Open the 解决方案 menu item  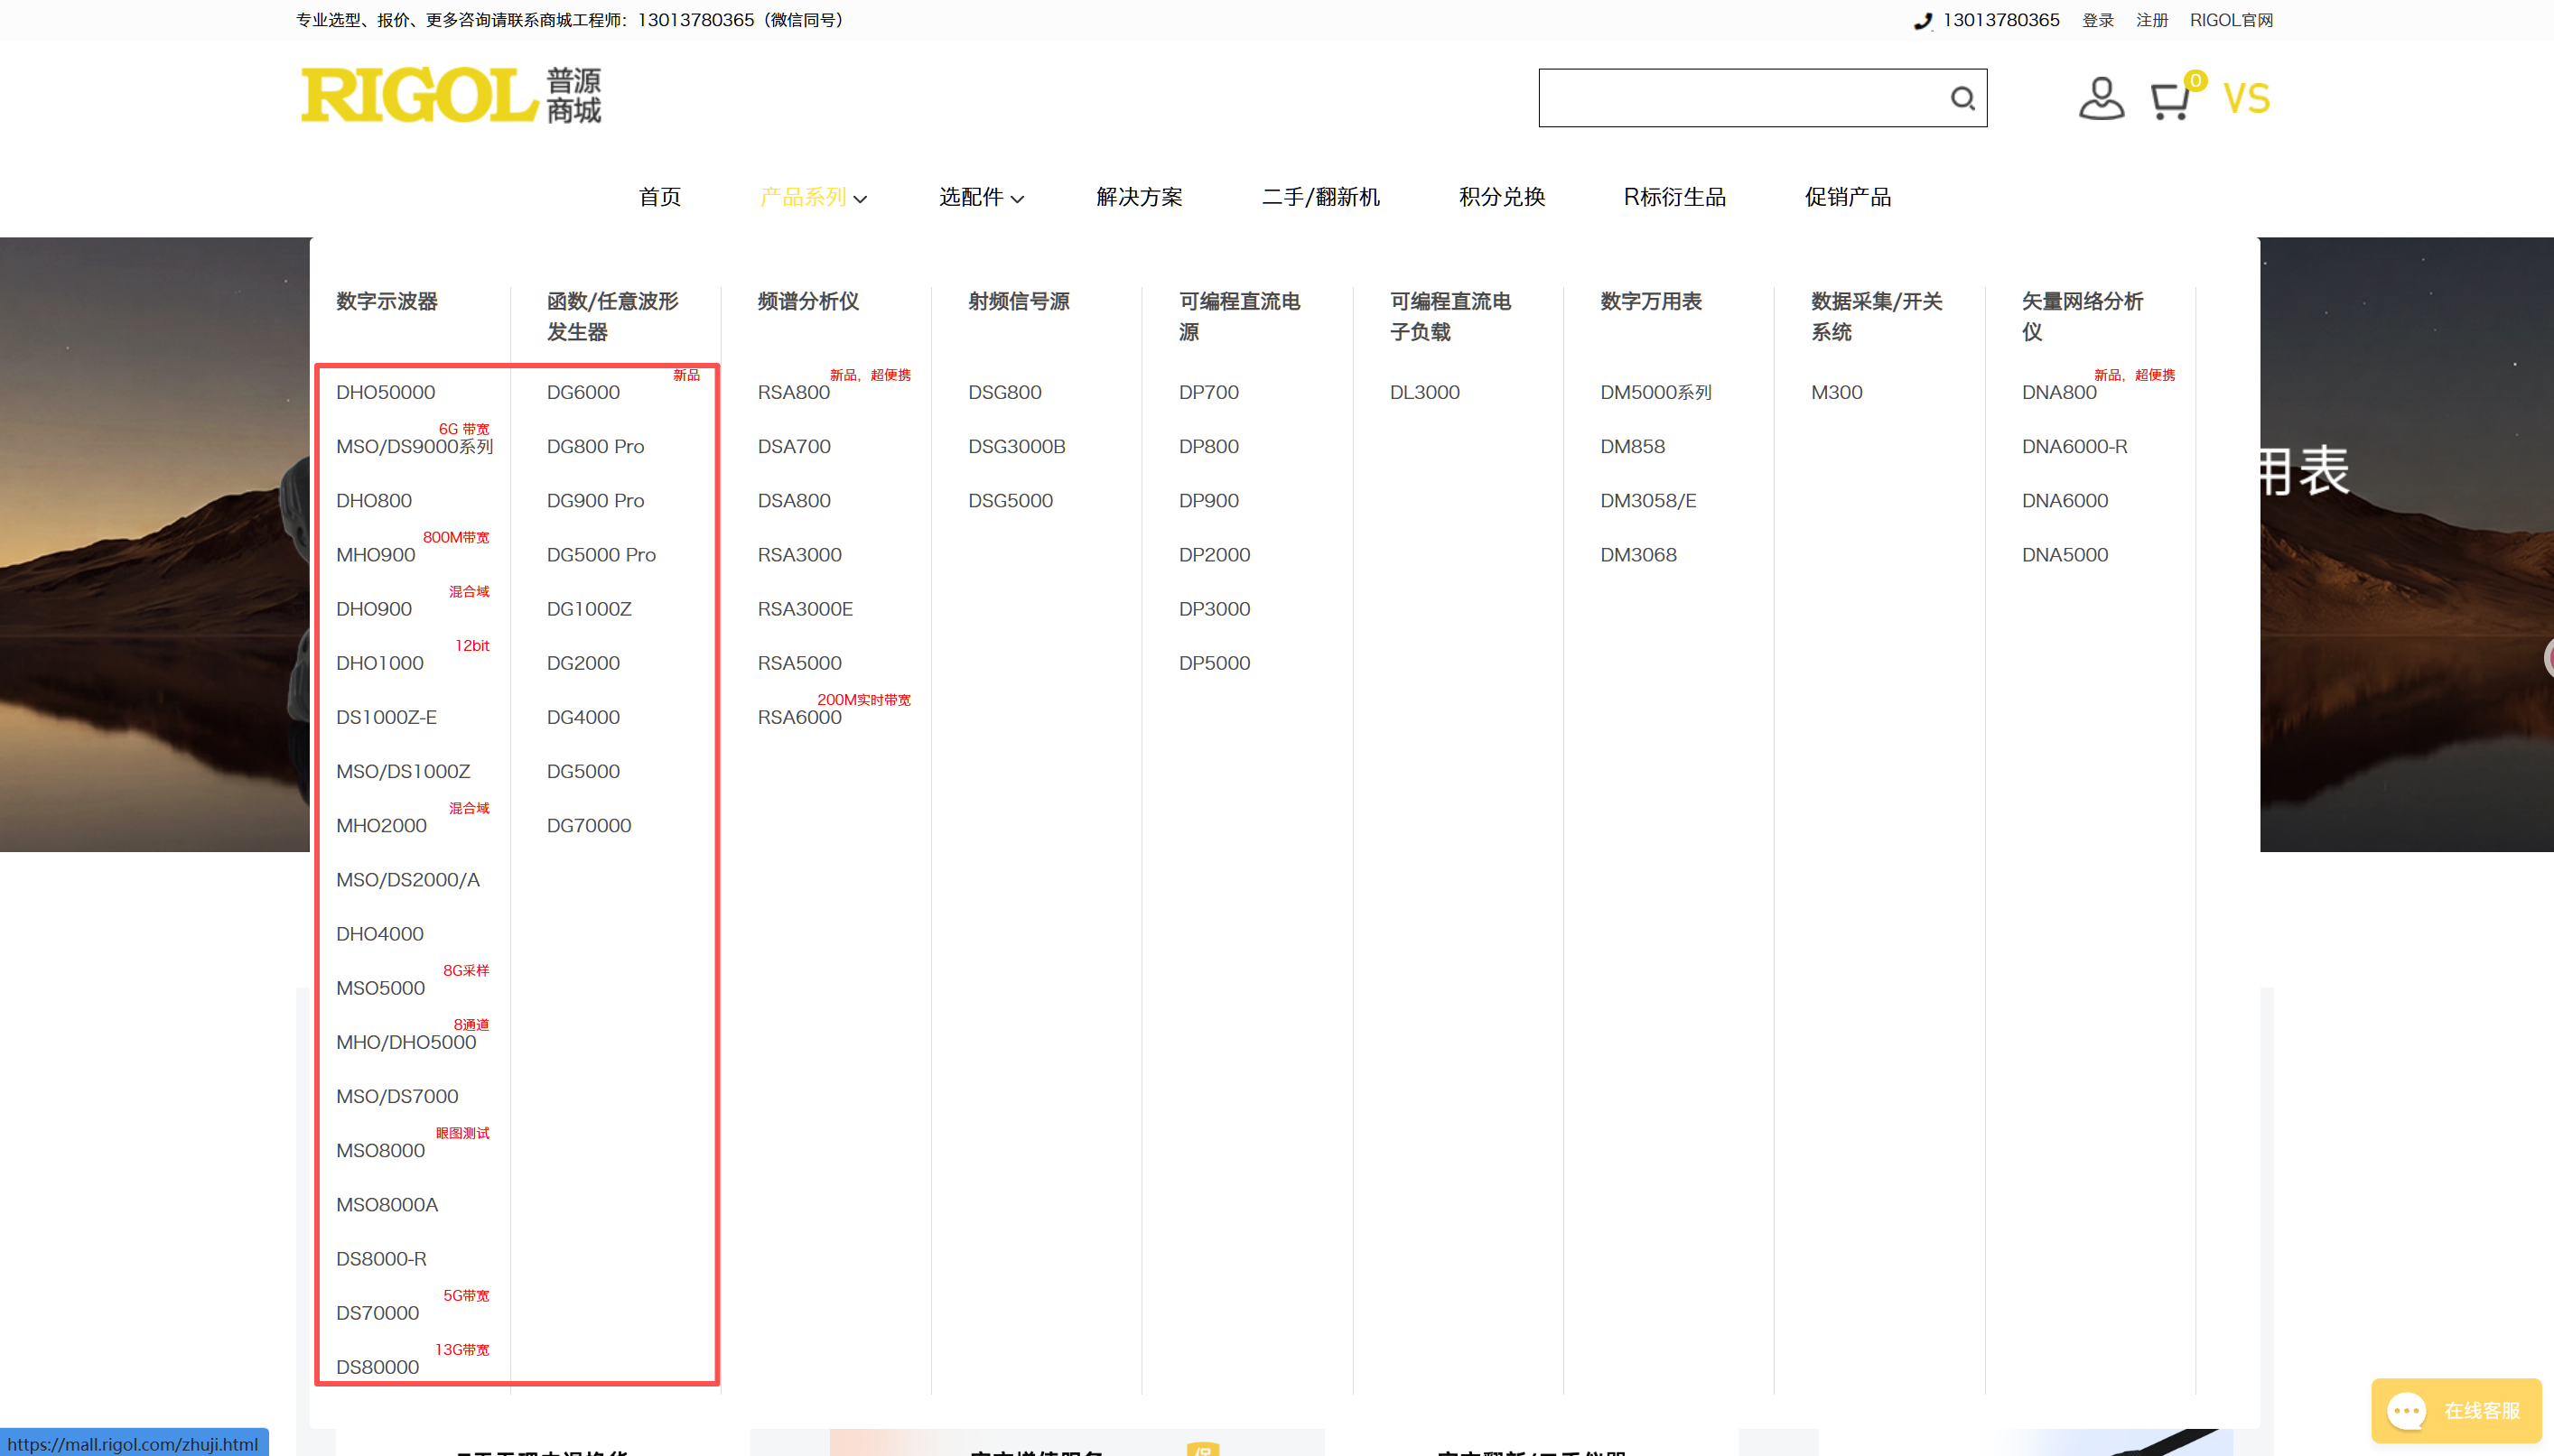click(x=1140, y=197)
